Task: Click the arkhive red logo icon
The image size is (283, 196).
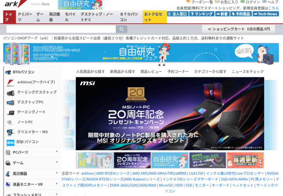Action: coord(10,83)
